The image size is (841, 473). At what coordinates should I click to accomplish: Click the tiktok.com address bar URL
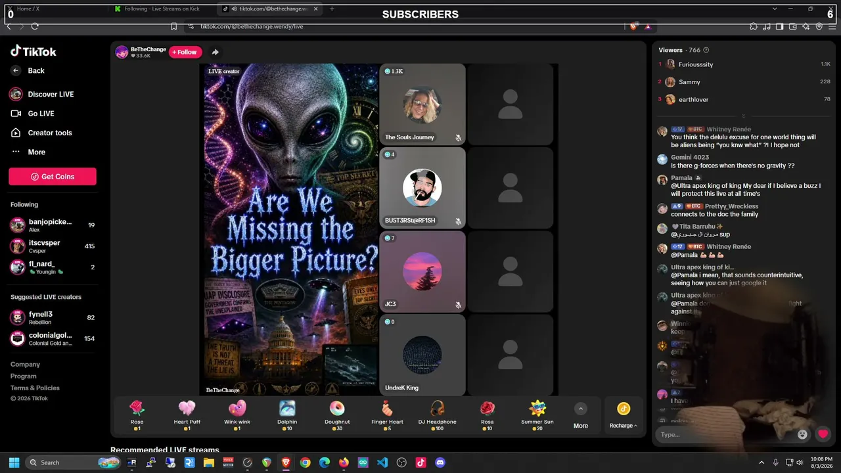[252, 26]
